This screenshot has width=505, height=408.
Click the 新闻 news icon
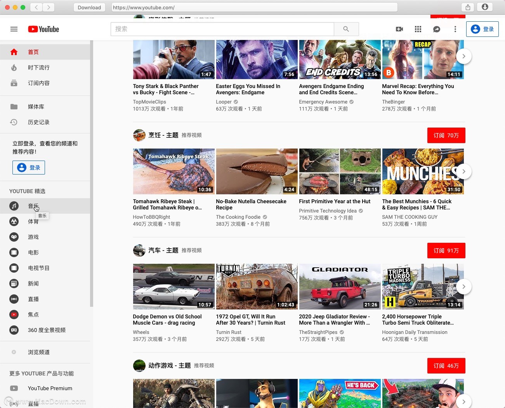[x=14, y=284]
